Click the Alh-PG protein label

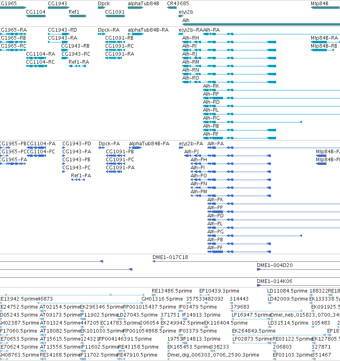pyautogui.click(x=215, y=232)
